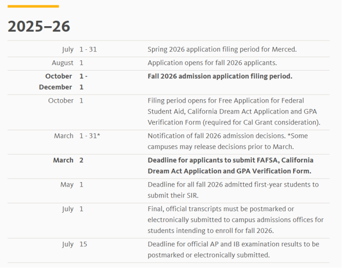
Task: Click the bold "October 1 -" date label
Action: click(66, 77)
